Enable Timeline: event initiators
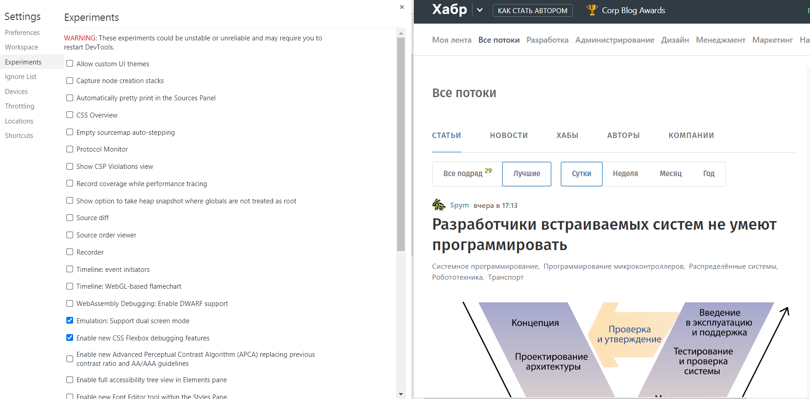 pos(70,269)
